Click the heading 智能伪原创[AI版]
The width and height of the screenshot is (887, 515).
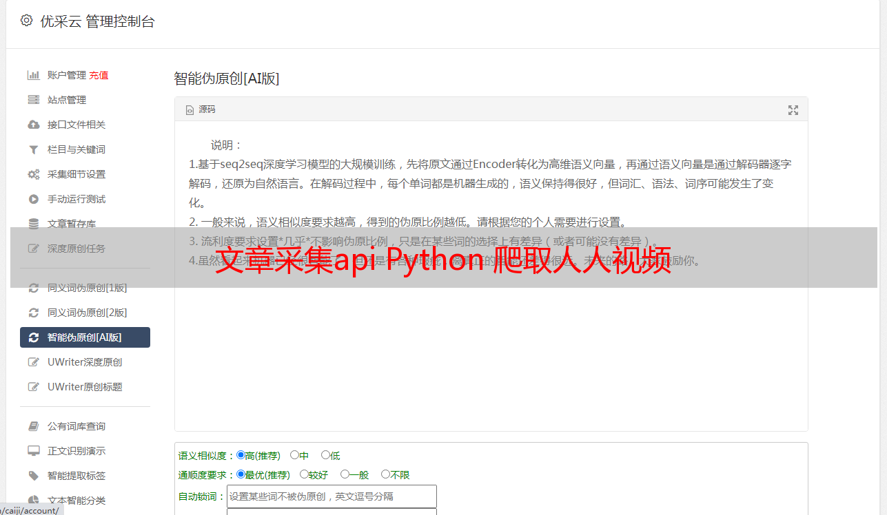click(227, 78)
